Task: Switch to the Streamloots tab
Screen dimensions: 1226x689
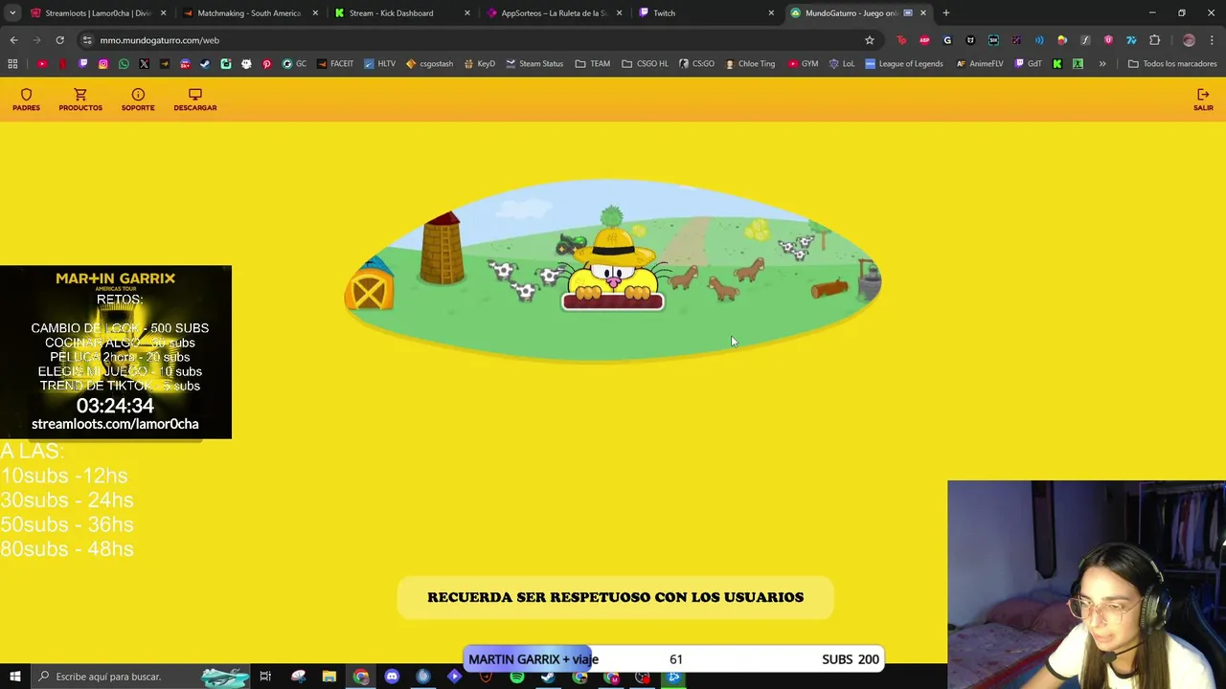Action: 99,13
